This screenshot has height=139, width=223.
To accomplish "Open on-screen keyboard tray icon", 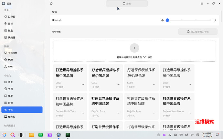I will 175,135.
